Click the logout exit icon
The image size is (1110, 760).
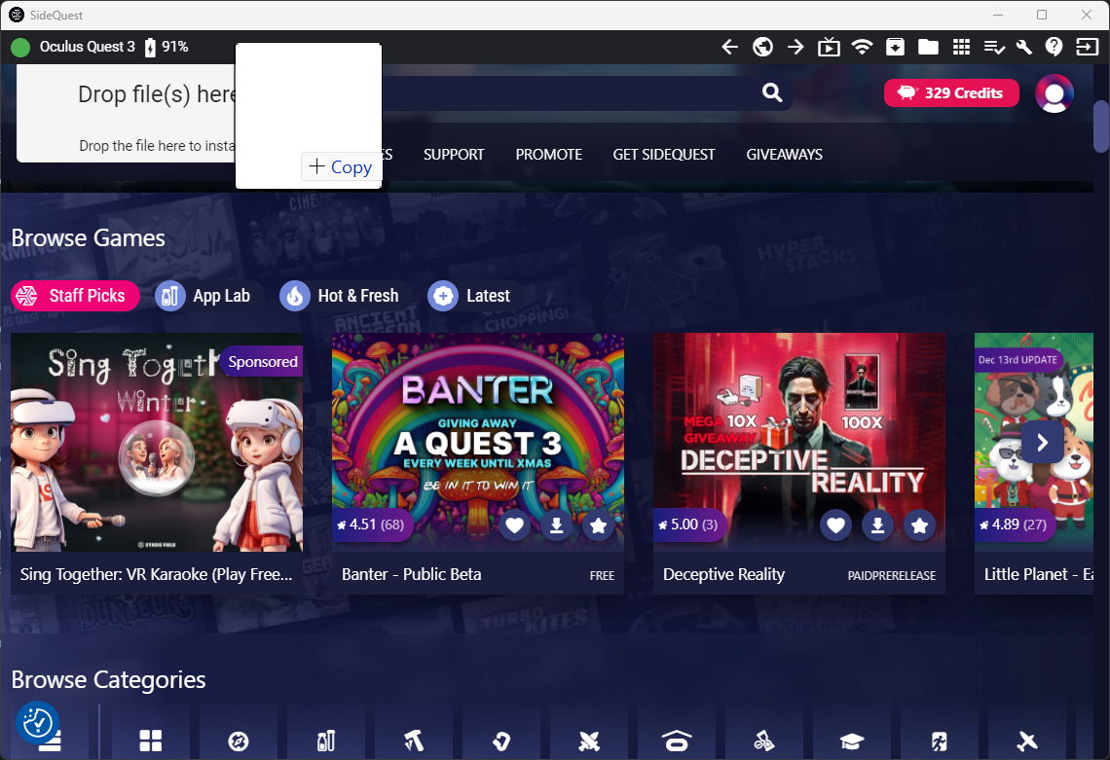tap(1087, 47)
